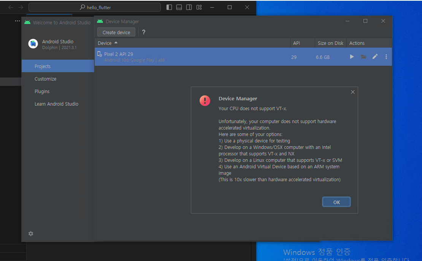This screenshot has width=422, height=261.
Task: Open the Android Studio settings gear
Action: 31,234
